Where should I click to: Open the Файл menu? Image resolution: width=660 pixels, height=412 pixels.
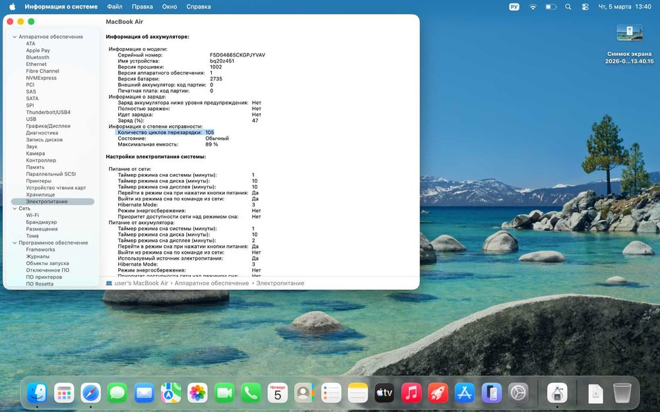[x=114, y=7]
